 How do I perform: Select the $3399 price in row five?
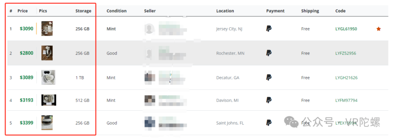pyautogui.click(x=27, y=123)
